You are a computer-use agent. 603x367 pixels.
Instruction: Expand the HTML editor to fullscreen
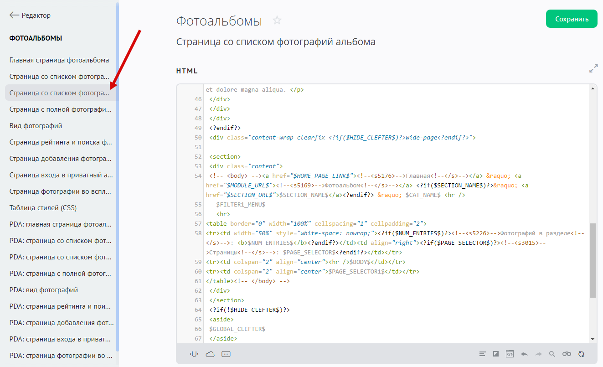[593, 69]
